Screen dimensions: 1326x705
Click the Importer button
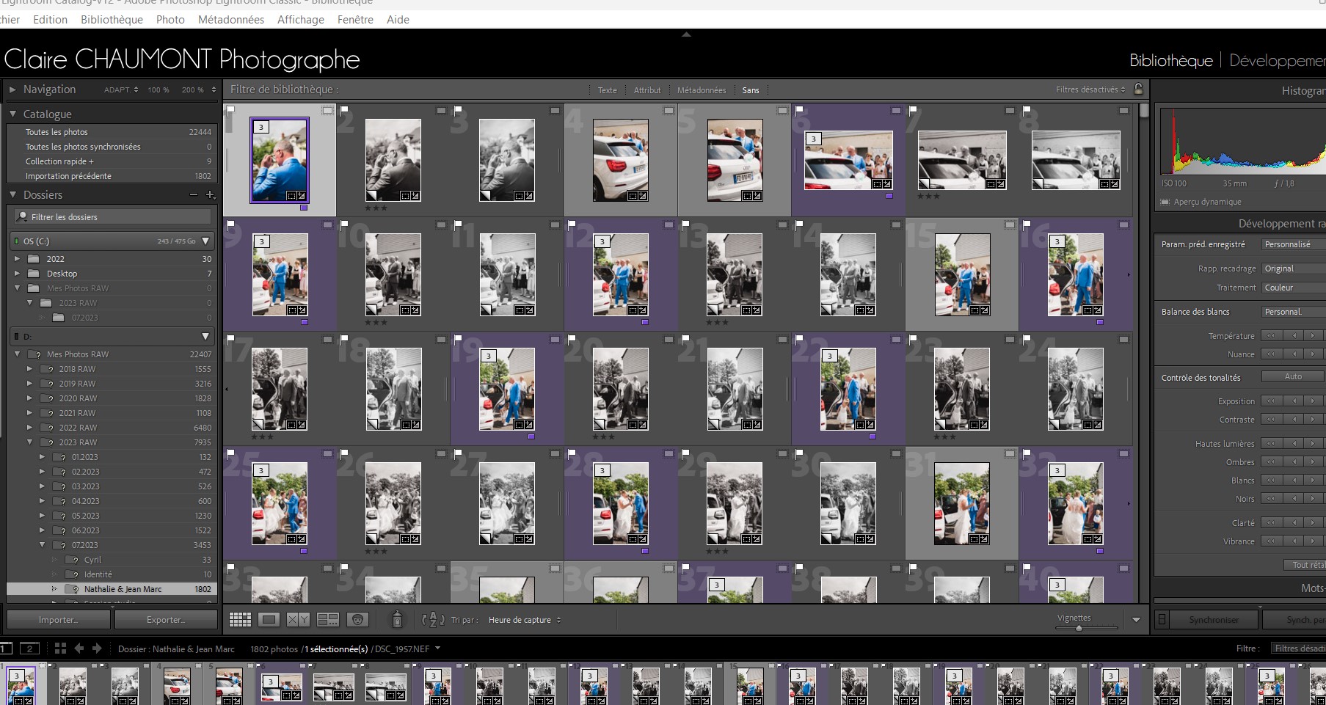(x=58, y=620)
